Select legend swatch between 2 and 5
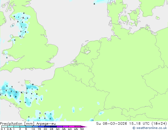168x130 pixels. (x=23, y=127)
